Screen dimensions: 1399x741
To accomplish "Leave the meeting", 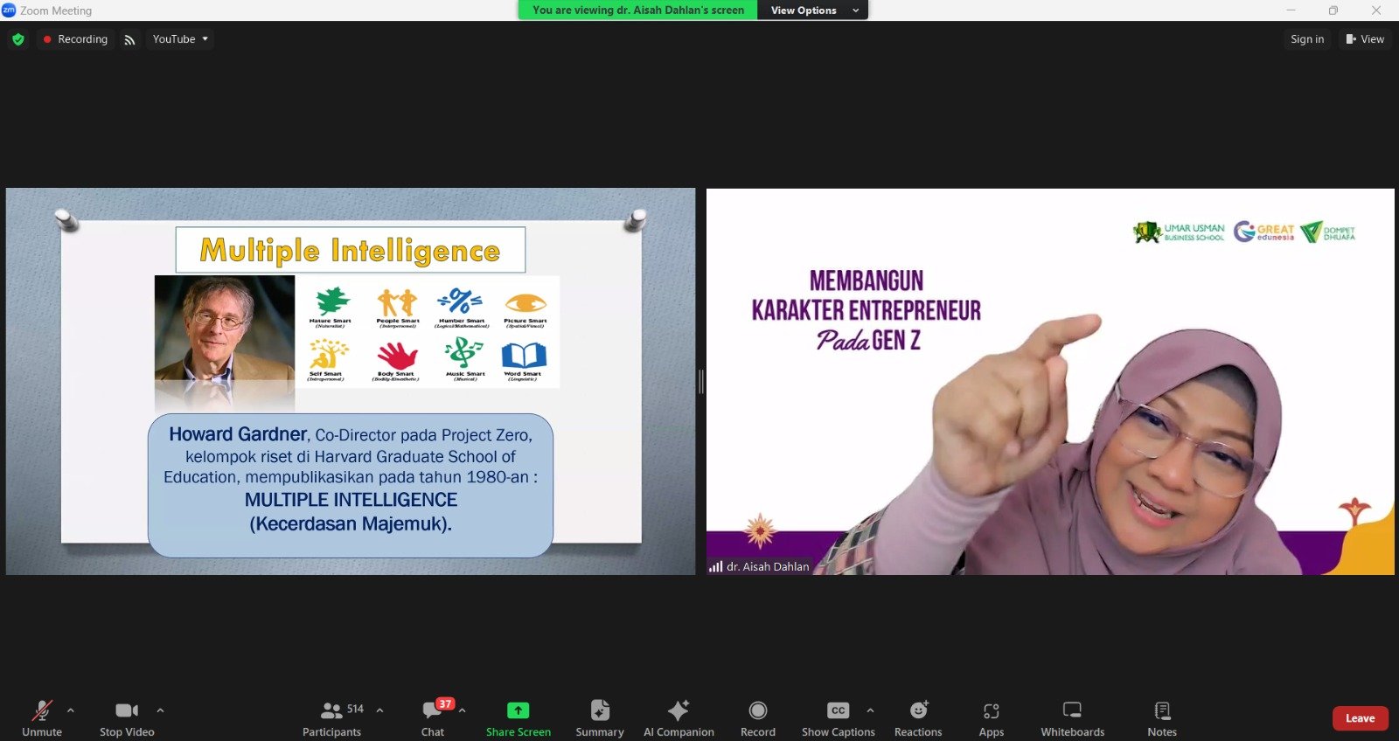I will click(1360, 718).
